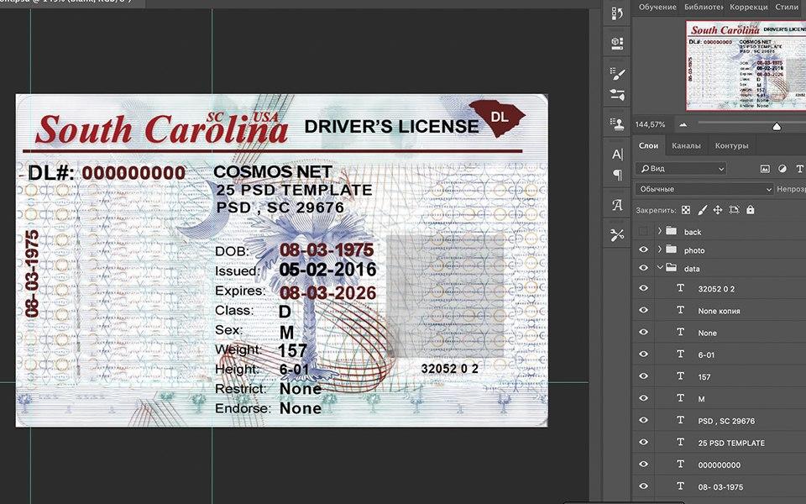Screen dimensions: 806x504
Task: Open the Коррекция panel tab
Action: click(x=749, y=8)
